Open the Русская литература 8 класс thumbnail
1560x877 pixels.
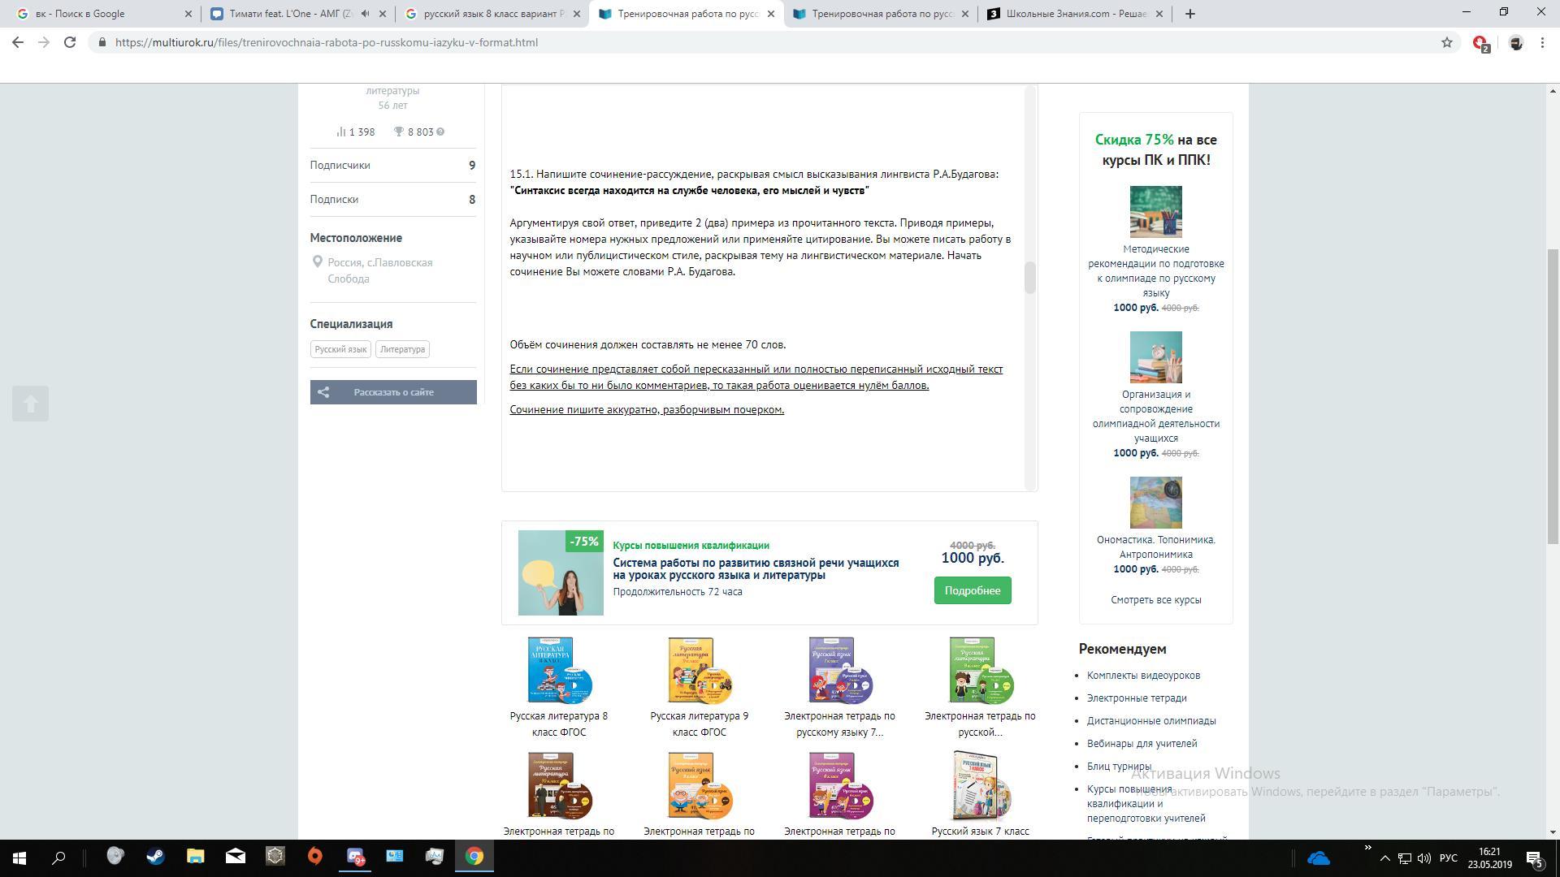pos(559,671)
